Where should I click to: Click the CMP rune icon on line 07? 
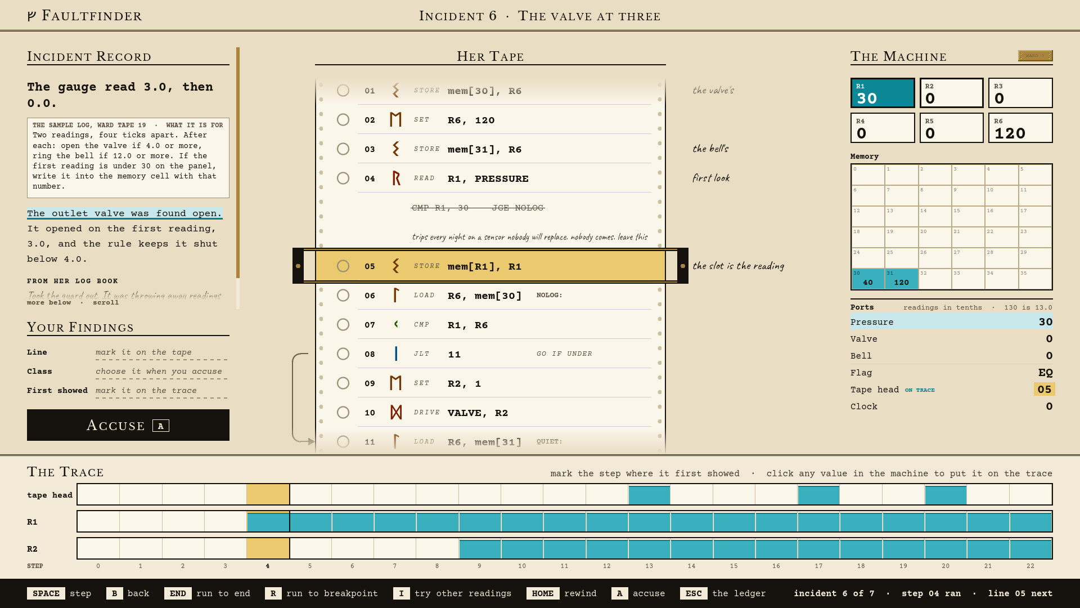[x=396, y=324]
